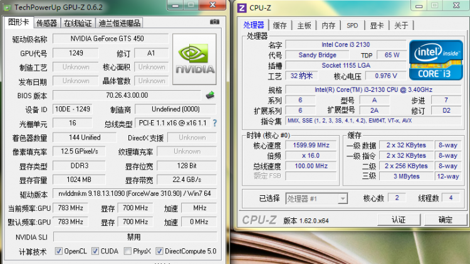Viewport: 470px width, 264px height.
Task: Close the GPU-Z window
Action: 212,4
